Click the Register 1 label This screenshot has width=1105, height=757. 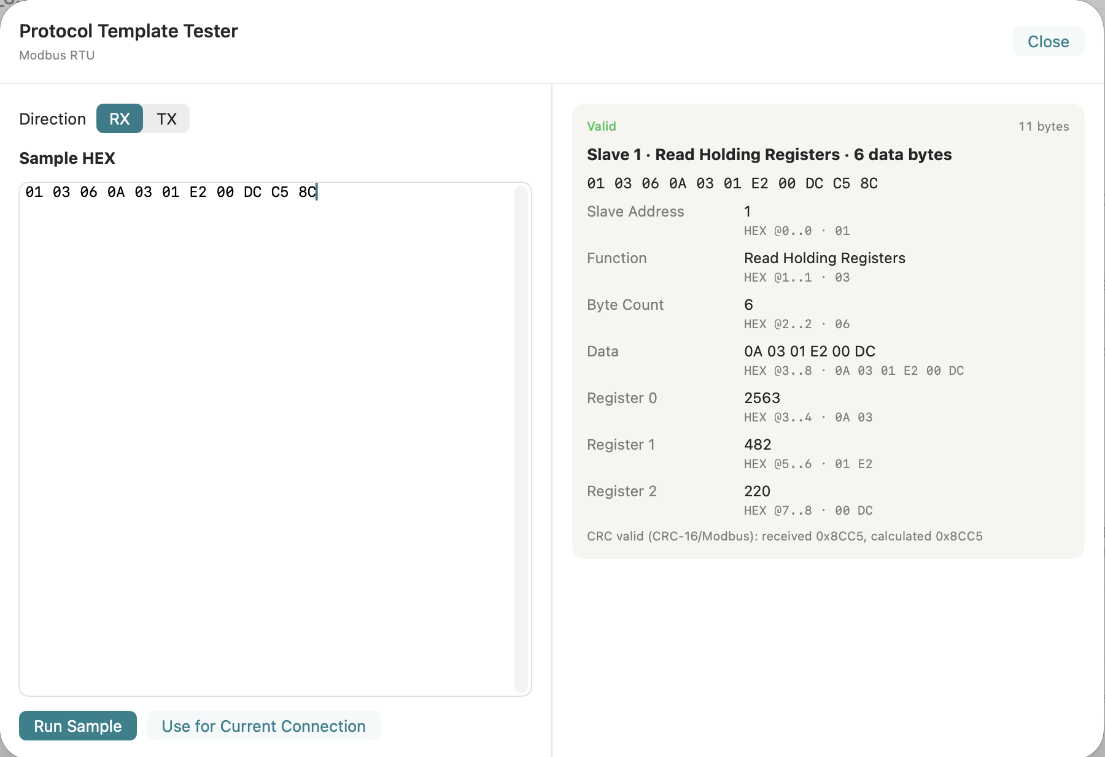coord(621,445)
